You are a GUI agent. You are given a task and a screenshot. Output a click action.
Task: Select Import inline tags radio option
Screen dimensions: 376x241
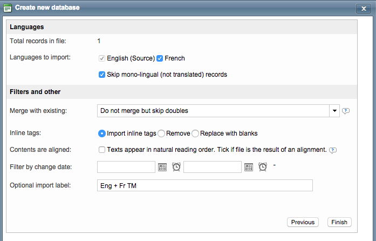102,133
